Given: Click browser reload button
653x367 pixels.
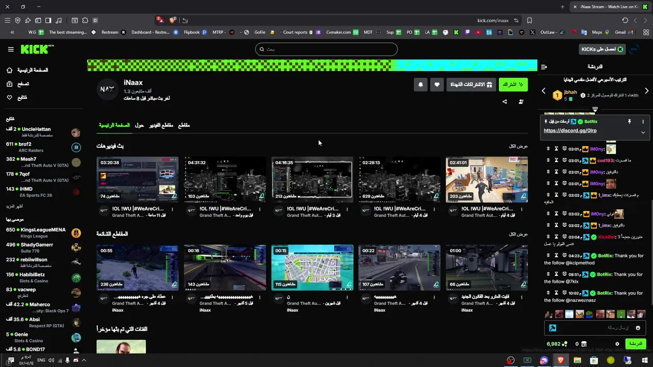Looking at the screenshot, I should [x=625, y=20].
